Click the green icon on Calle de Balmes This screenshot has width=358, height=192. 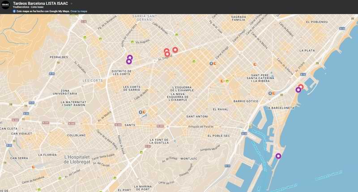point(176,35)
